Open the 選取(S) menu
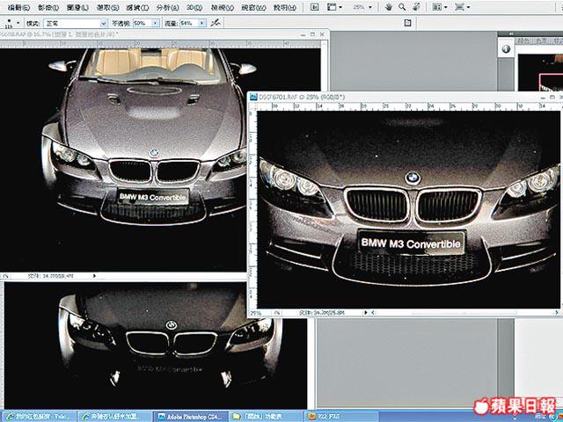The image size is (563, 422). 107,7
